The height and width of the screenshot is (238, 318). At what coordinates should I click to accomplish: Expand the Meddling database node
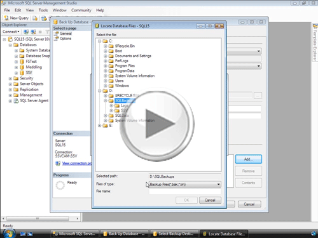[x=16, y=67]
